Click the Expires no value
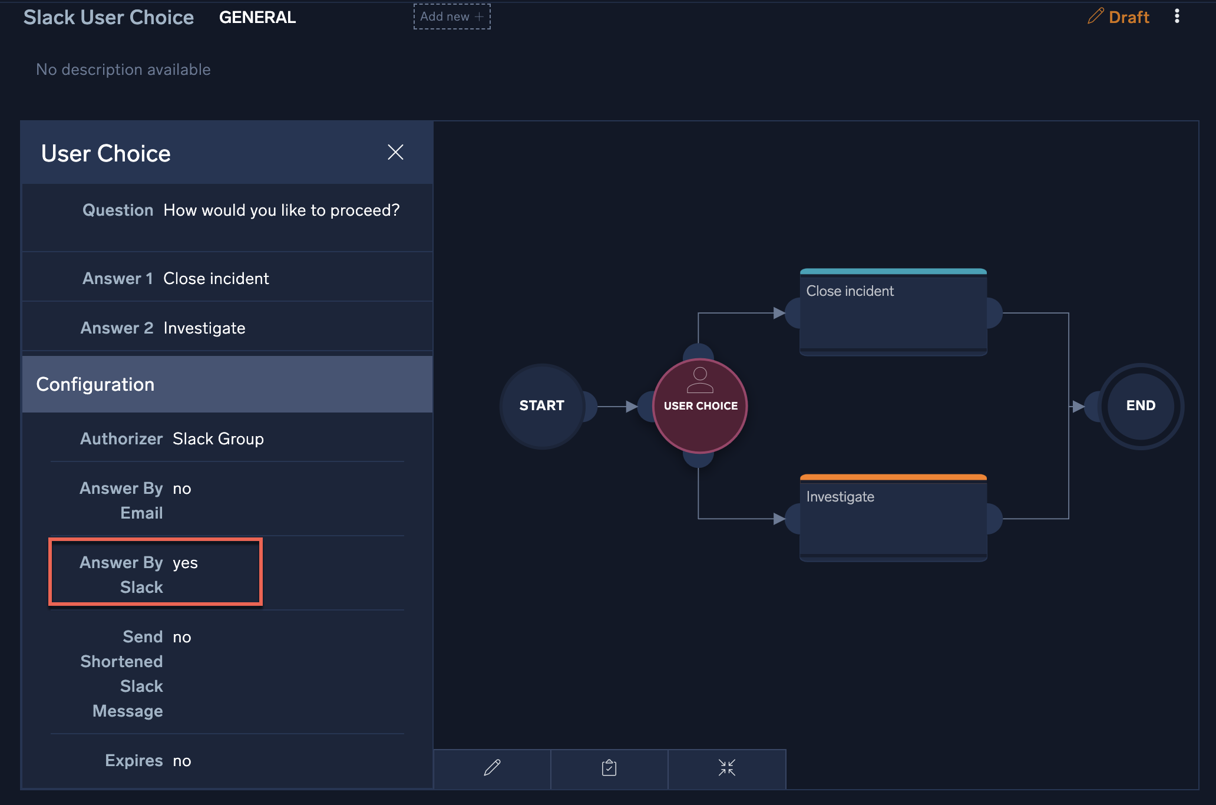1216x805 pixels. click(181, 761)
